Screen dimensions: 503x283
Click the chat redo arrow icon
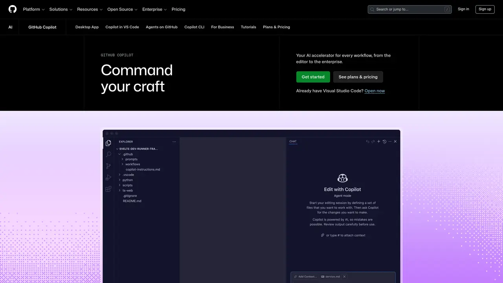tap(373, 141)
